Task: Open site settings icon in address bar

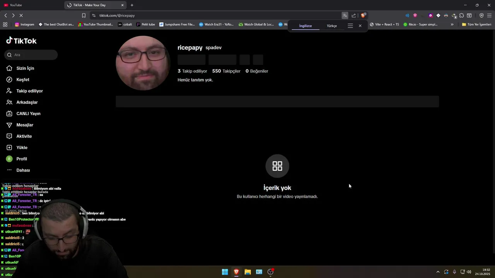Action: [94, 15]
